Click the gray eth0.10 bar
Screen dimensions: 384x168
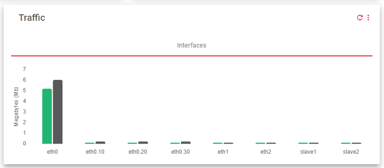pyautogui.click(x=100, y=143)
